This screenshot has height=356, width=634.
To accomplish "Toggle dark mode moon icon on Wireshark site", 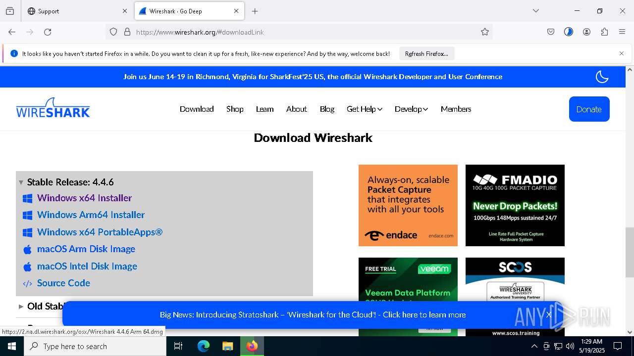I will click(x=602, y=77).
